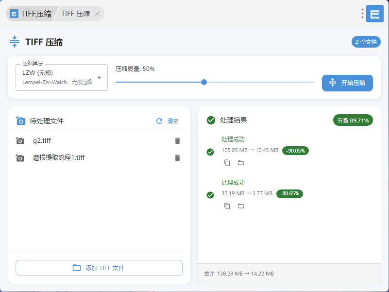Click 添加 TIFF 文件 button
The height and width of the screenshot is (292, 389).
(99, 268)
